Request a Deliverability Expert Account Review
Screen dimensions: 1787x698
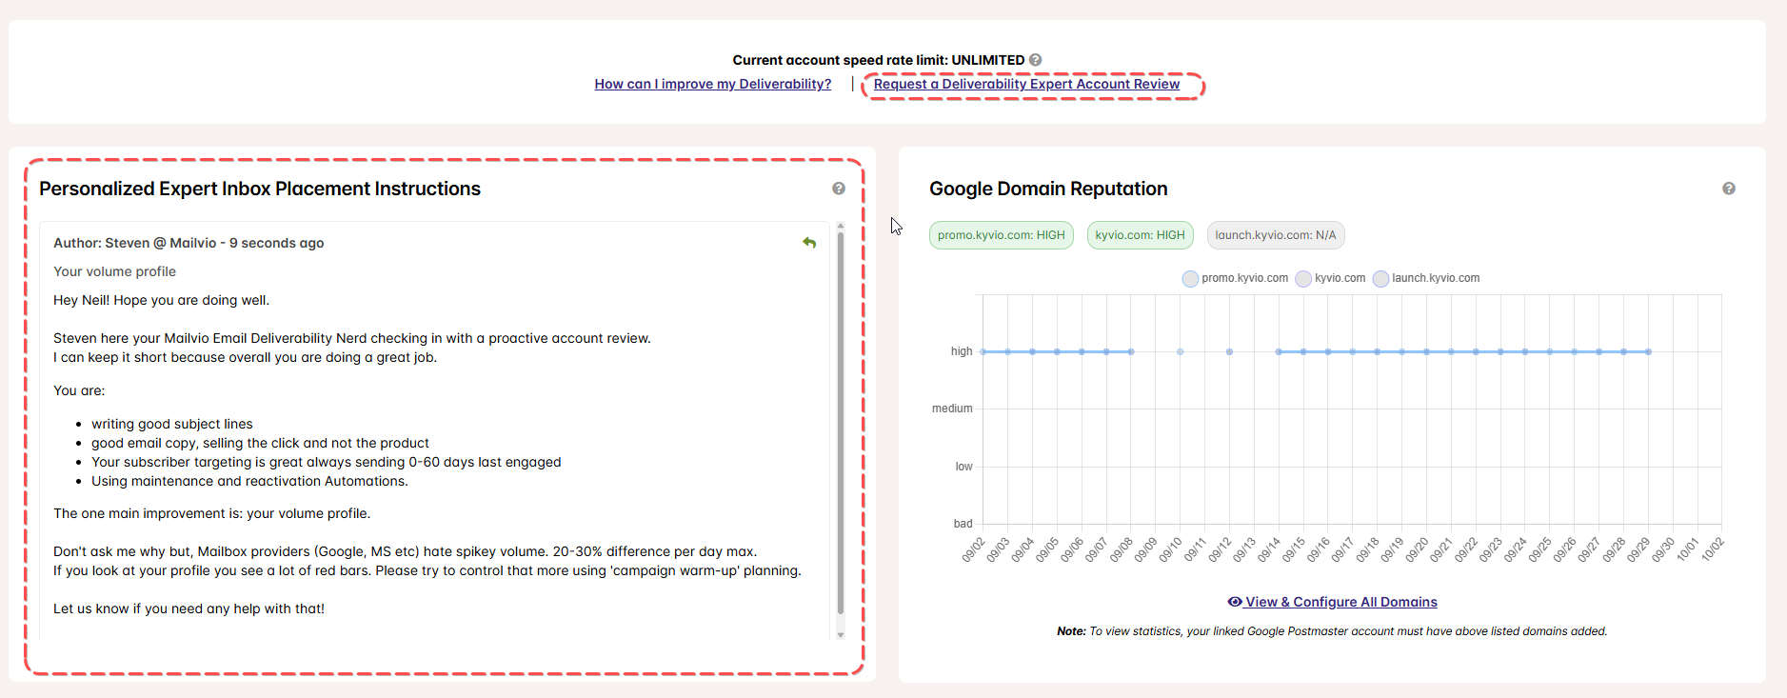(1026, 84)
